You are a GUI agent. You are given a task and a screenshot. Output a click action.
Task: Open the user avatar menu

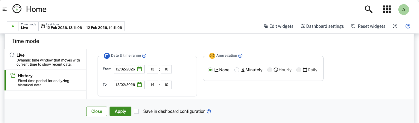403,10
